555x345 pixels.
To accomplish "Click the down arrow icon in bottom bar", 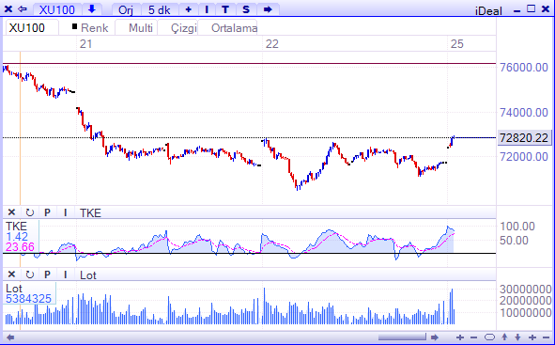I will (x=517, y=337).
